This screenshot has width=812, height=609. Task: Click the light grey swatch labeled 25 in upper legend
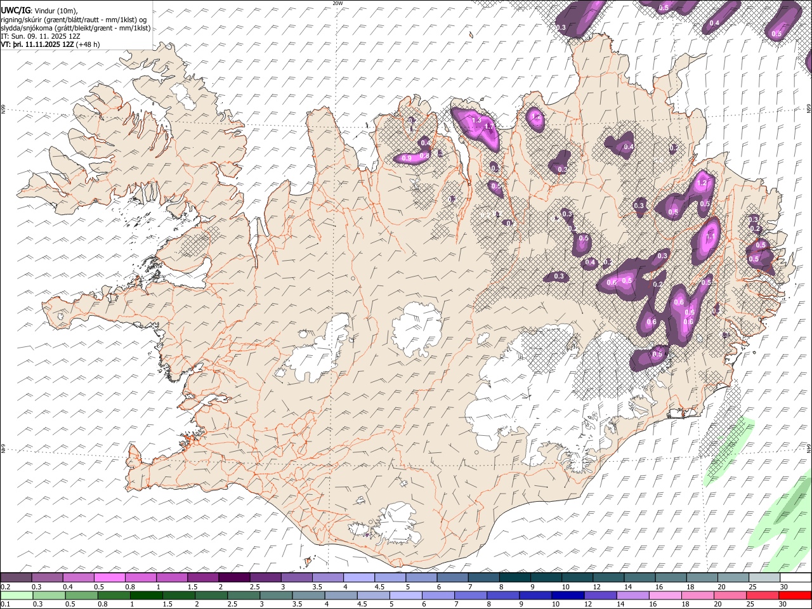764,578
